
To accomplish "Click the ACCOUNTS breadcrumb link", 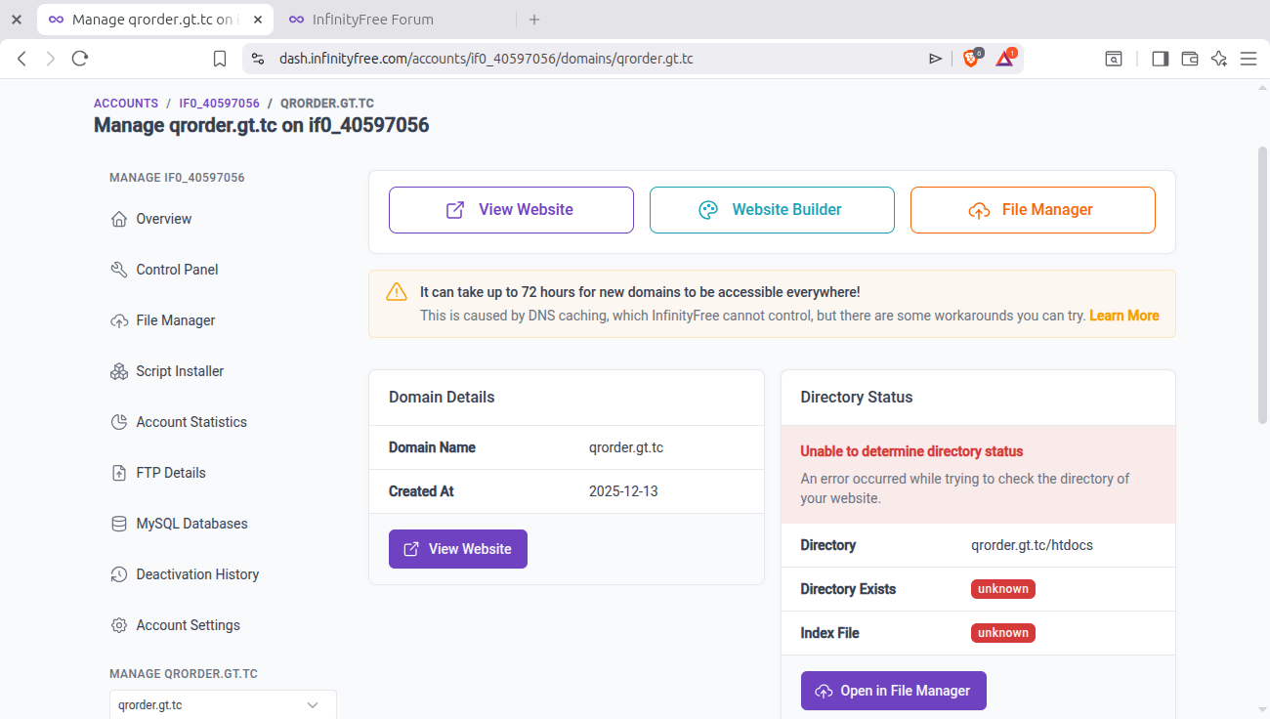I will (126, 104).
